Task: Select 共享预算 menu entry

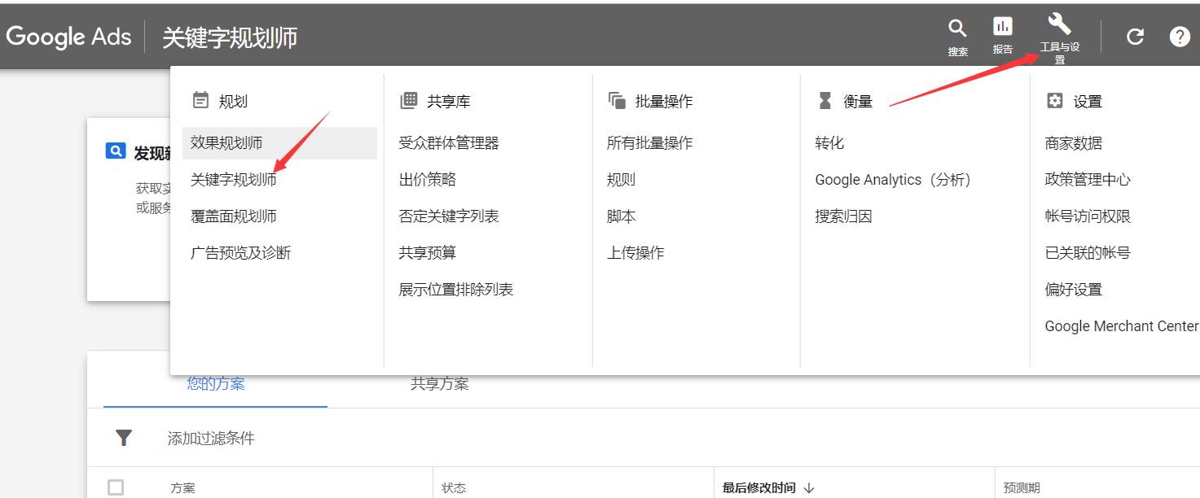Action: tap(428, 253)
